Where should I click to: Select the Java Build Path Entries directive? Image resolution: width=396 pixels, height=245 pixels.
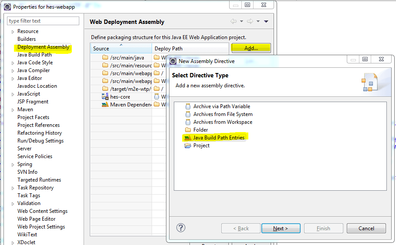[x=219, y=138]
